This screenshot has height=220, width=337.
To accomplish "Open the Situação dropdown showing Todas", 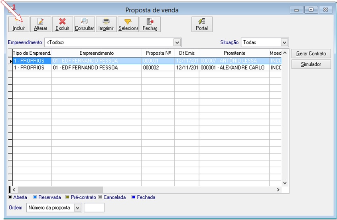I will pos(284,42).
